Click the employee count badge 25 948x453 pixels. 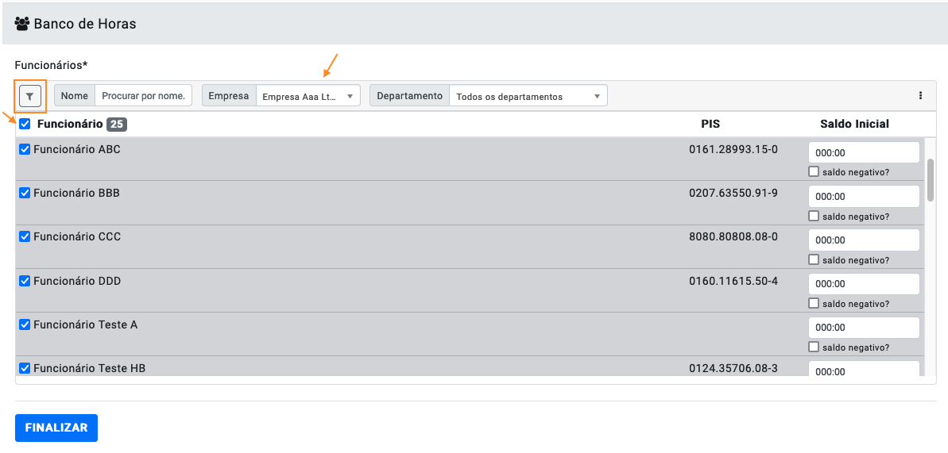(x=117, y=125)
